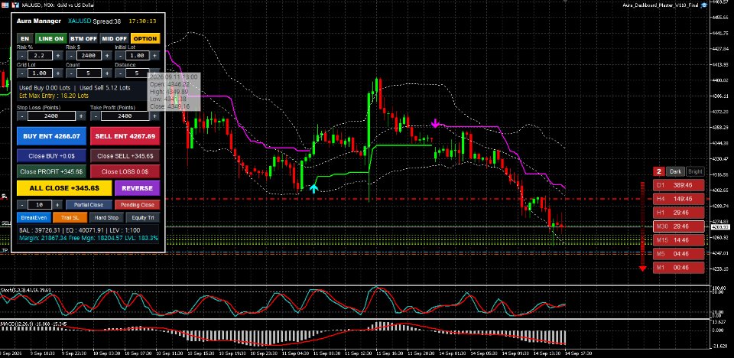
Task: Click the cyan up arrow signal on chart
Action: point(313,188)
